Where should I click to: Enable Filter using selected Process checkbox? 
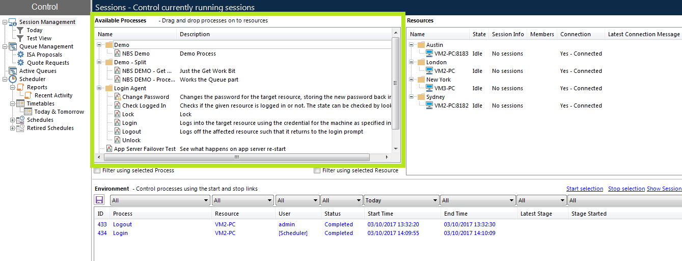pyautogui.click(x=97, y=170)
